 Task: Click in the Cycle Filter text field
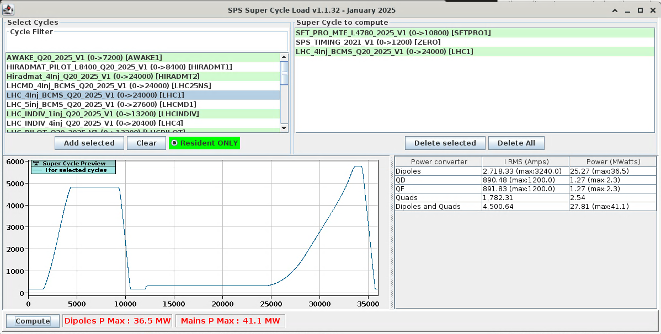coord(147,44)
